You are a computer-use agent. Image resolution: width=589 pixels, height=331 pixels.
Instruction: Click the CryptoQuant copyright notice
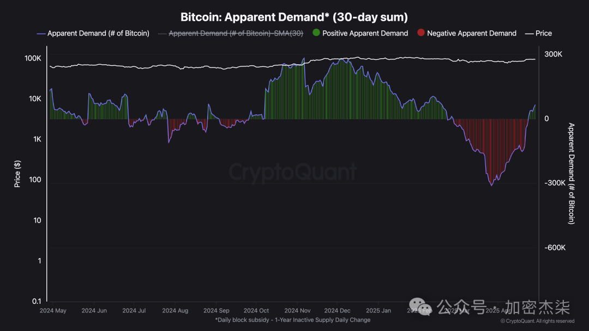click(x=538, y=321)
